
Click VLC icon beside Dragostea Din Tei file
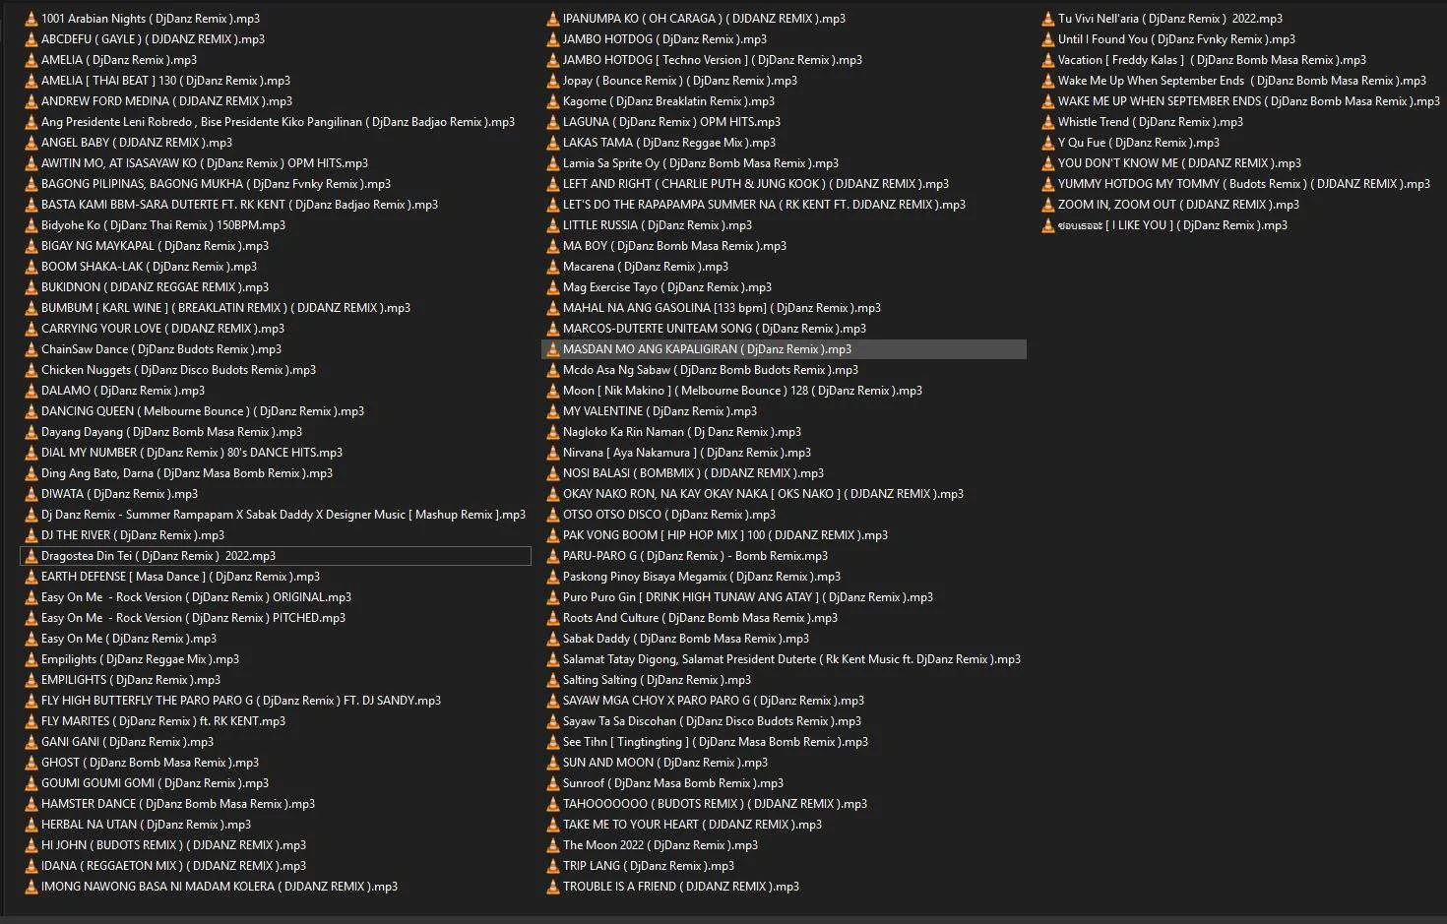point(31,556)
